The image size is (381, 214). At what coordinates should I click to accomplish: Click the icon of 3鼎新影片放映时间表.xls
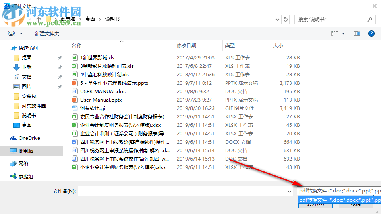pos(75,66)
